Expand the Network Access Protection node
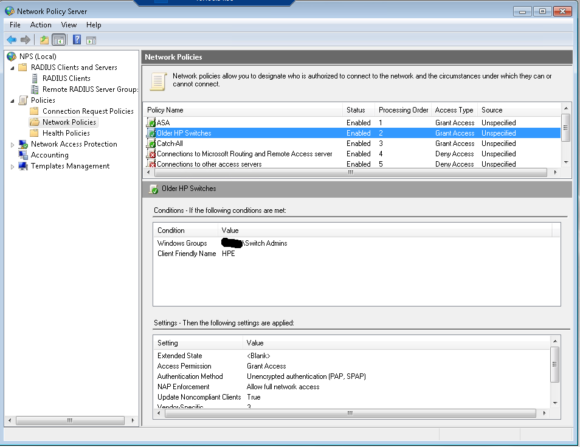Image resolution: width=580 pixels, height=447 pixels. [x=13, y=144]
